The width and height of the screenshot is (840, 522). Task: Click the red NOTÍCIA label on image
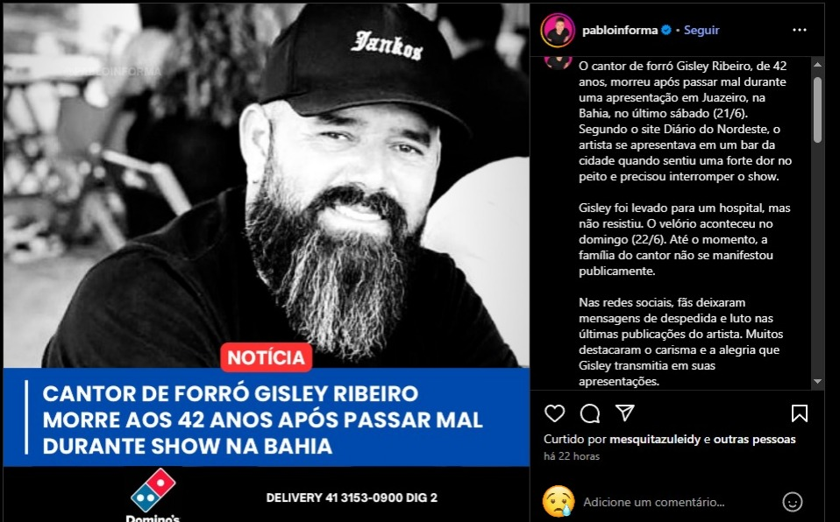(x=267, y=357)
